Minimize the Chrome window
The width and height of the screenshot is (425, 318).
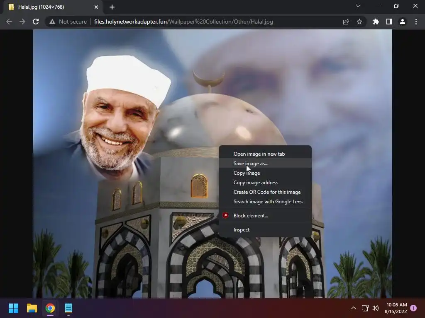click(x=377, y=6)
